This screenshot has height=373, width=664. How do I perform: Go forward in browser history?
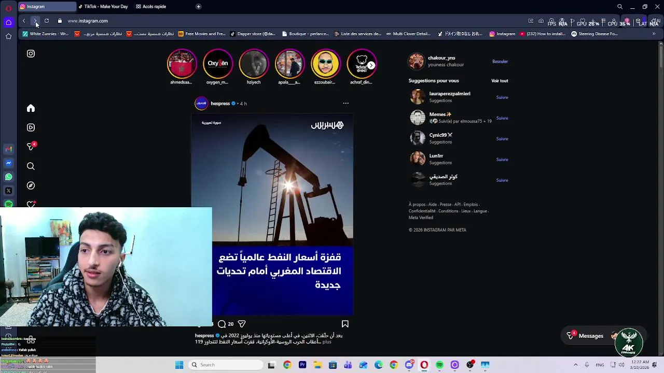(35, 21)
